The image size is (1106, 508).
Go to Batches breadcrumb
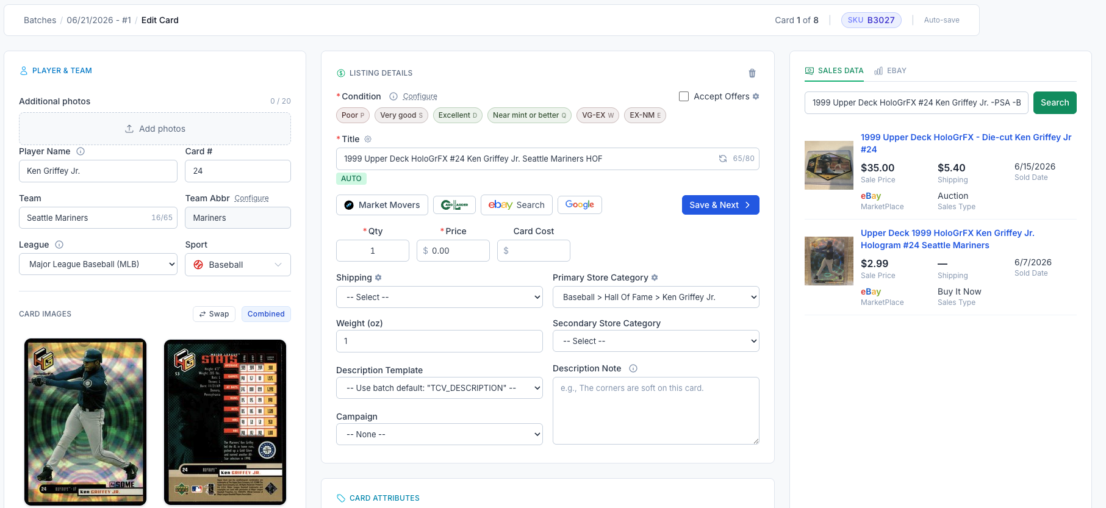[40, 20]
